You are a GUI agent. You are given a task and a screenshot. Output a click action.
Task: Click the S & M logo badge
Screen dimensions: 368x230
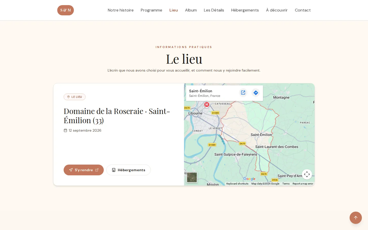pyautogui.click(x=65, y=10)
